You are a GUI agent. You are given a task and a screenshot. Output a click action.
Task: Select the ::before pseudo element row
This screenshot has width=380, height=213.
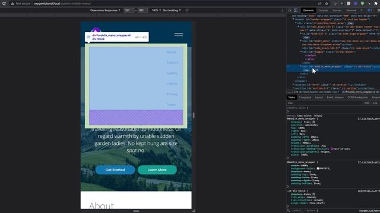pos(311,56)
